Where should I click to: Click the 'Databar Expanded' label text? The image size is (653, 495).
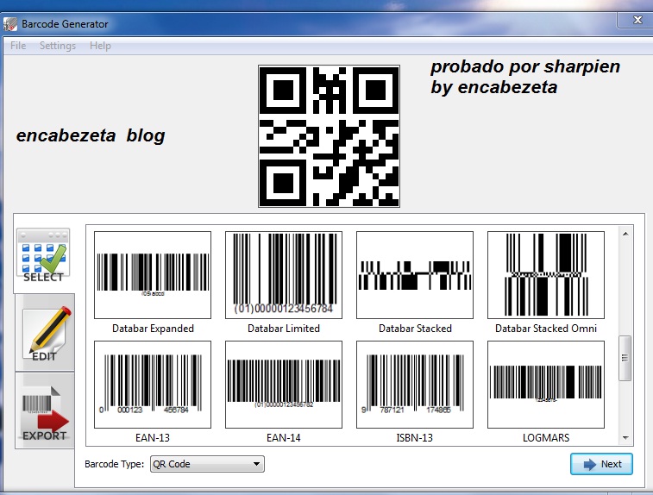(153, 329)
